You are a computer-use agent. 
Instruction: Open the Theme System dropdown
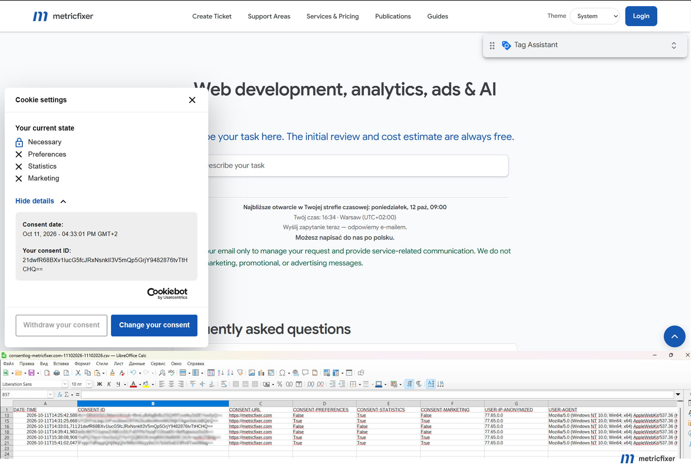click(x=595, y=16)
